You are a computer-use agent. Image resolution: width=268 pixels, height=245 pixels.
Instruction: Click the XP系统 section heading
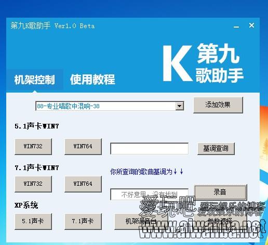26,205
